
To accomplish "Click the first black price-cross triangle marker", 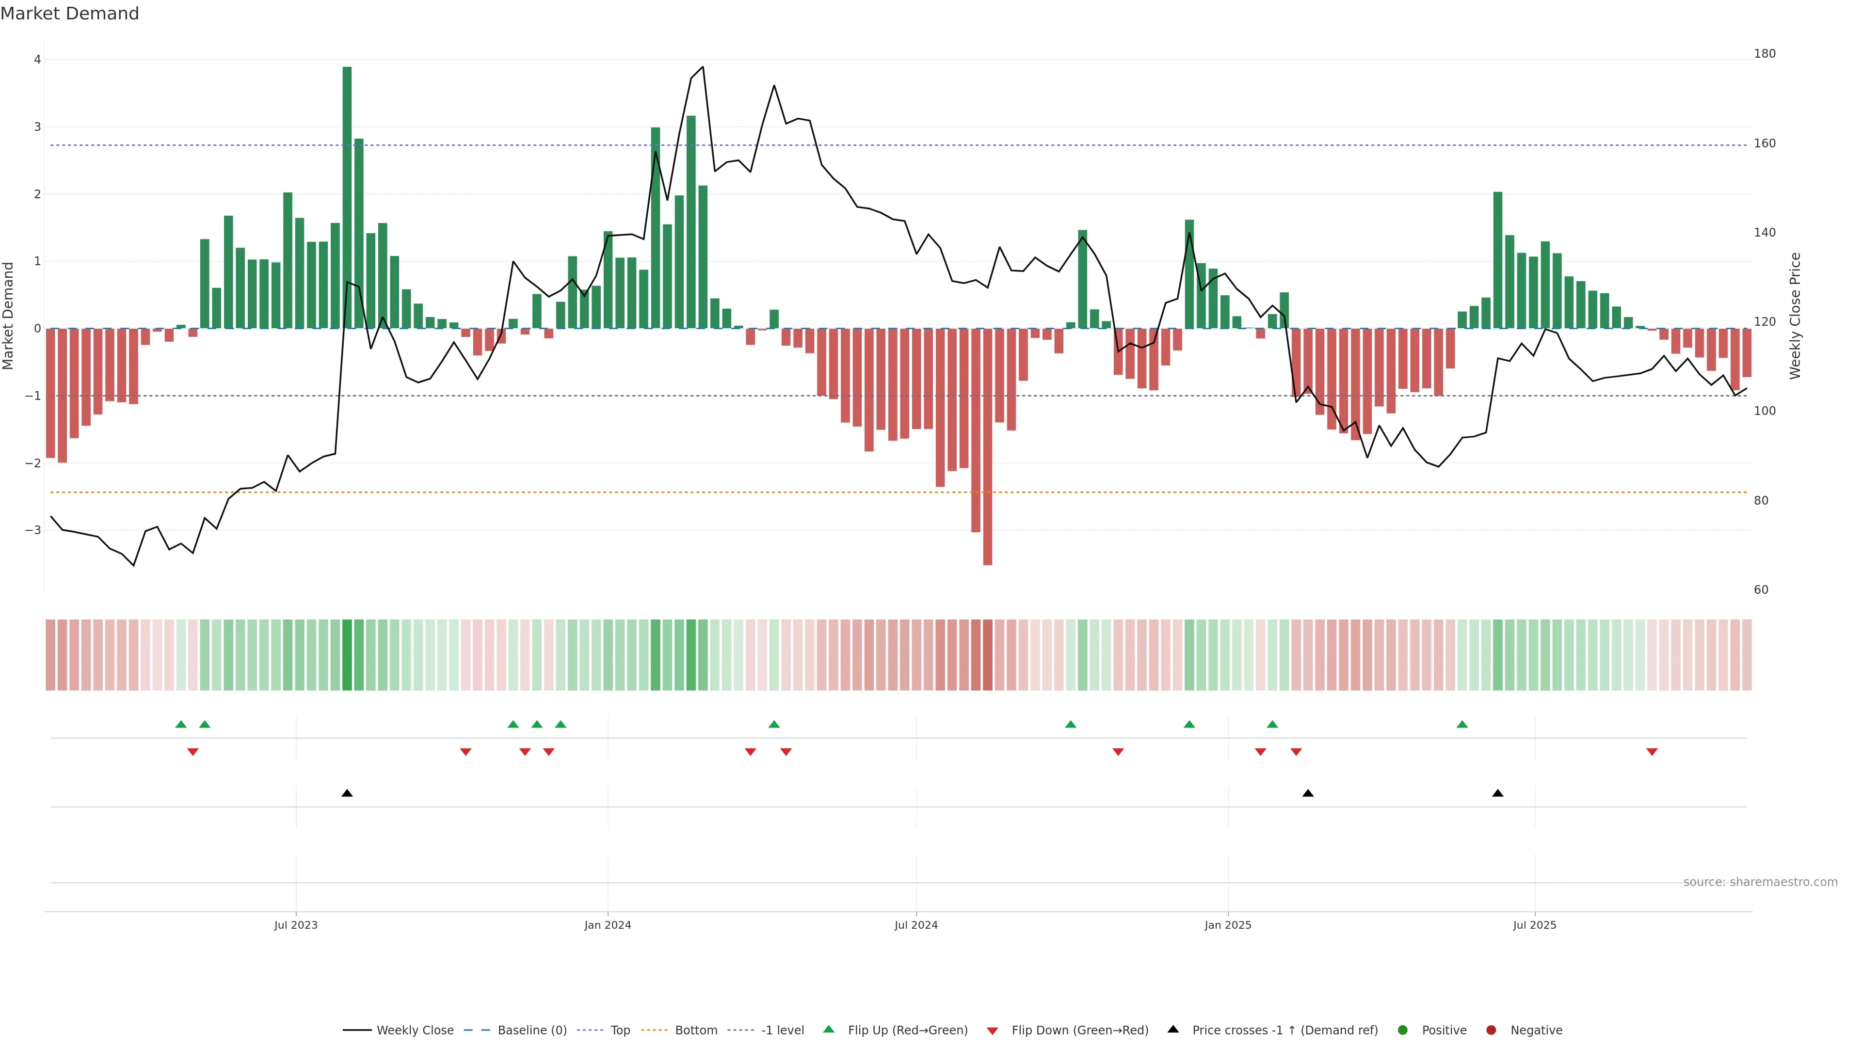I will point(347,793).
